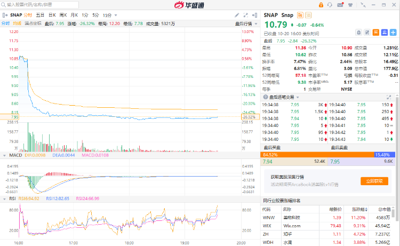Expand chart to fullscreen icon
400x246 pixels.
[246, 15]
